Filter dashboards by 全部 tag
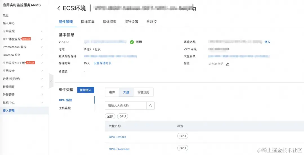The image size is (304, 155). tap(110, 116)
